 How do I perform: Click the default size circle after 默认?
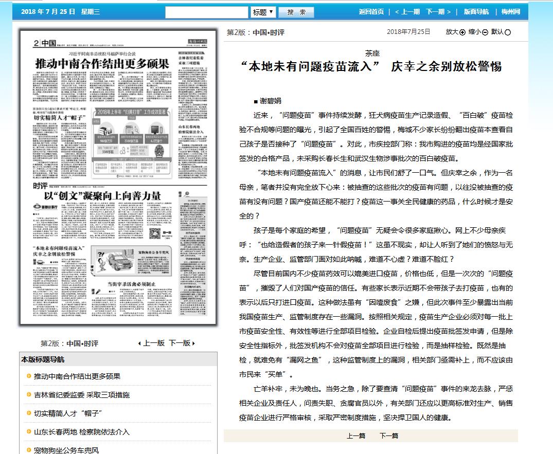(x=508, y=32)
